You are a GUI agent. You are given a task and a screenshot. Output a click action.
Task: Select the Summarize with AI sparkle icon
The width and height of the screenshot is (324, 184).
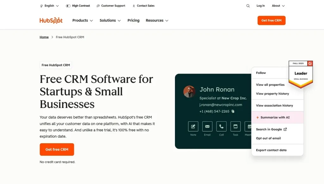coord(258,117)
